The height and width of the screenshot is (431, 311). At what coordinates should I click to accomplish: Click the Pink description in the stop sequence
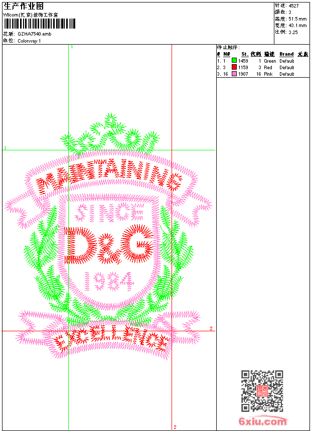tap(268, 74)
